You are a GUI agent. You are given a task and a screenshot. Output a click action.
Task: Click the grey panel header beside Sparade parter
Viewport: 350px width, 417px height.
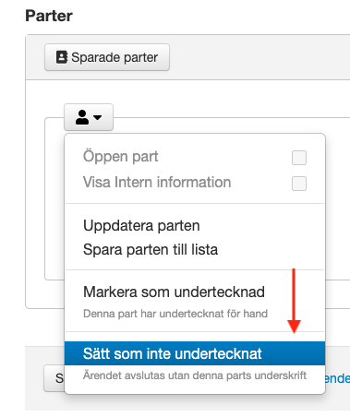(259, 57)
